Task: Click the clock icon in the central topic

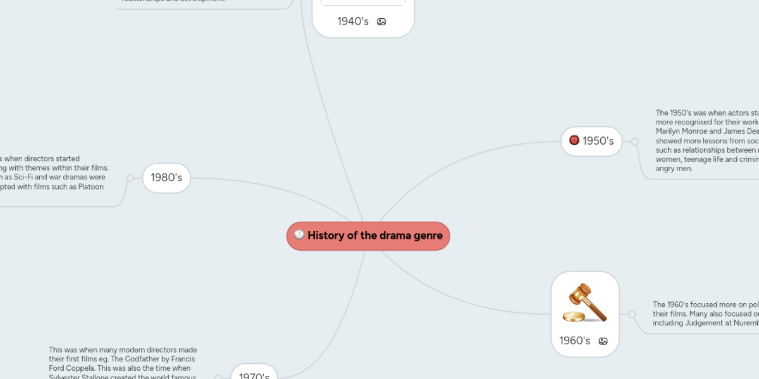Action: point(299,236)
